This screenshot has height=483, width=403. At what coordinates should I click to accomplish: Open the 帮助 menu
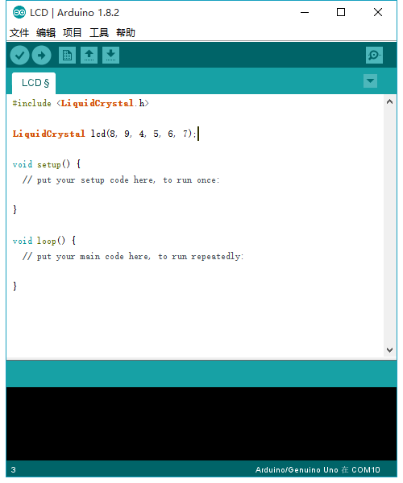click(x=126, y=33)
